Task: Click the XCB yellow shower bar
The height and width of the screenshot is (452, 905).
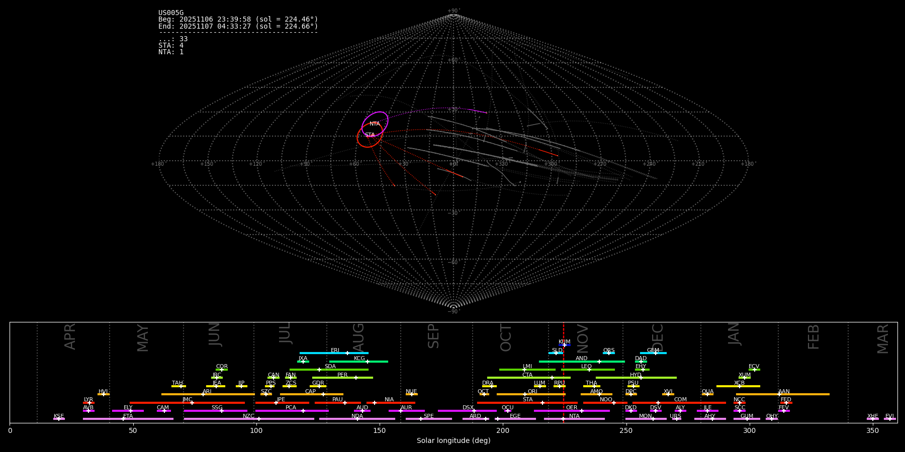Action: [x=738, y=386]
